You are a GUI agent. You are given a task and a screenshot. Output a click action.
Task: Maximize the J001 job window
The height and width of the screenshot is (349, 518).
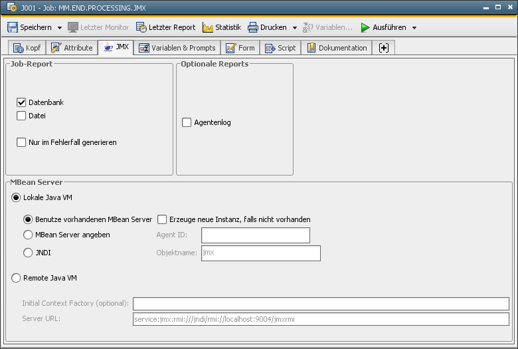tap(498, 7)
